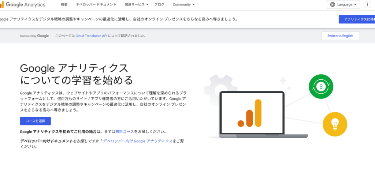The height and width of the screenshot is (169, 375).
Task: Open the Language dropdown selector
Action: pyautogui.click(x=343, y=4)
